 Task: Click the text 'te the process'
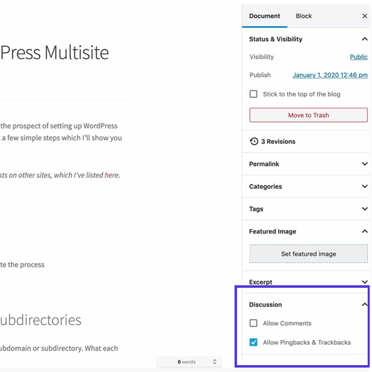click(x=22, y=264)
